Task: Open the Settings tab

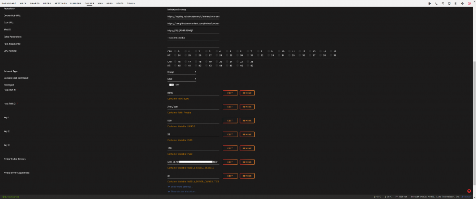Action: [61, 3]
